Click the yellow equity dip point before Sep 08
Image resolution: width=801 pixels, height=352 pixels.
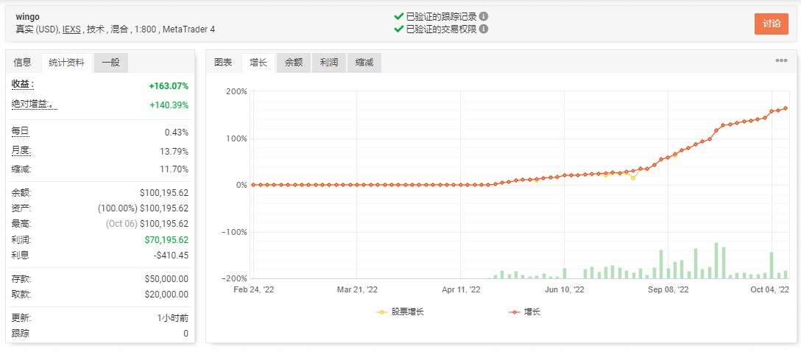click(x=633, y=178)
